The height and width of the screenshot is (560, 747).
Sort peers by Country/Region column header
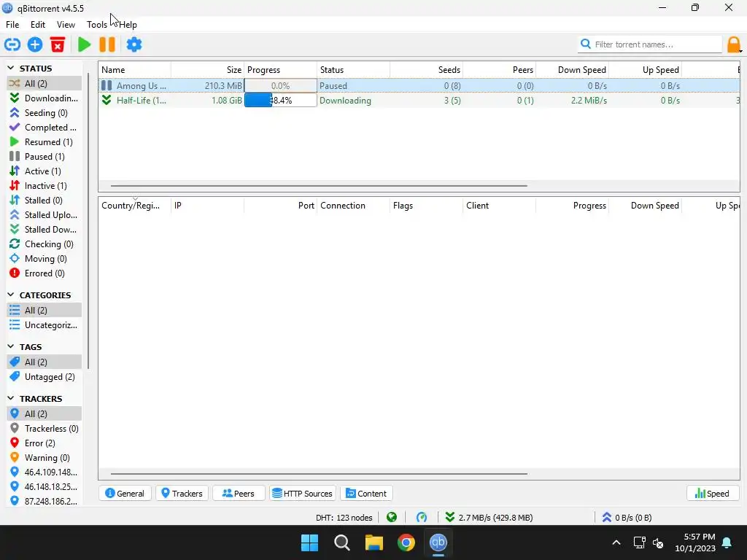(135, 206)
